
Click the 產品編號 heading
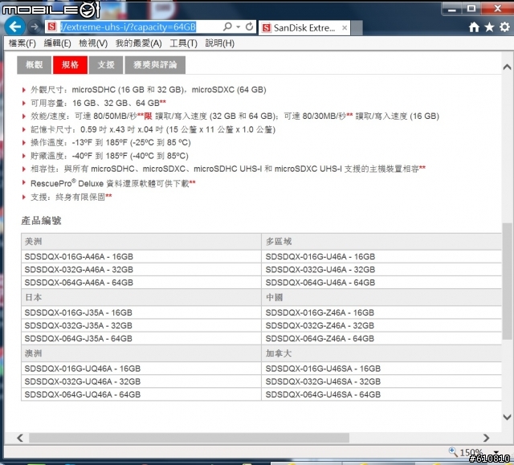coord(41,221)
